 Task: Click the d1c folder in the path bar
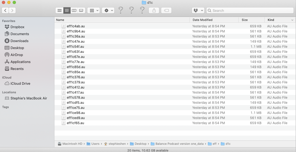(226, 144)
